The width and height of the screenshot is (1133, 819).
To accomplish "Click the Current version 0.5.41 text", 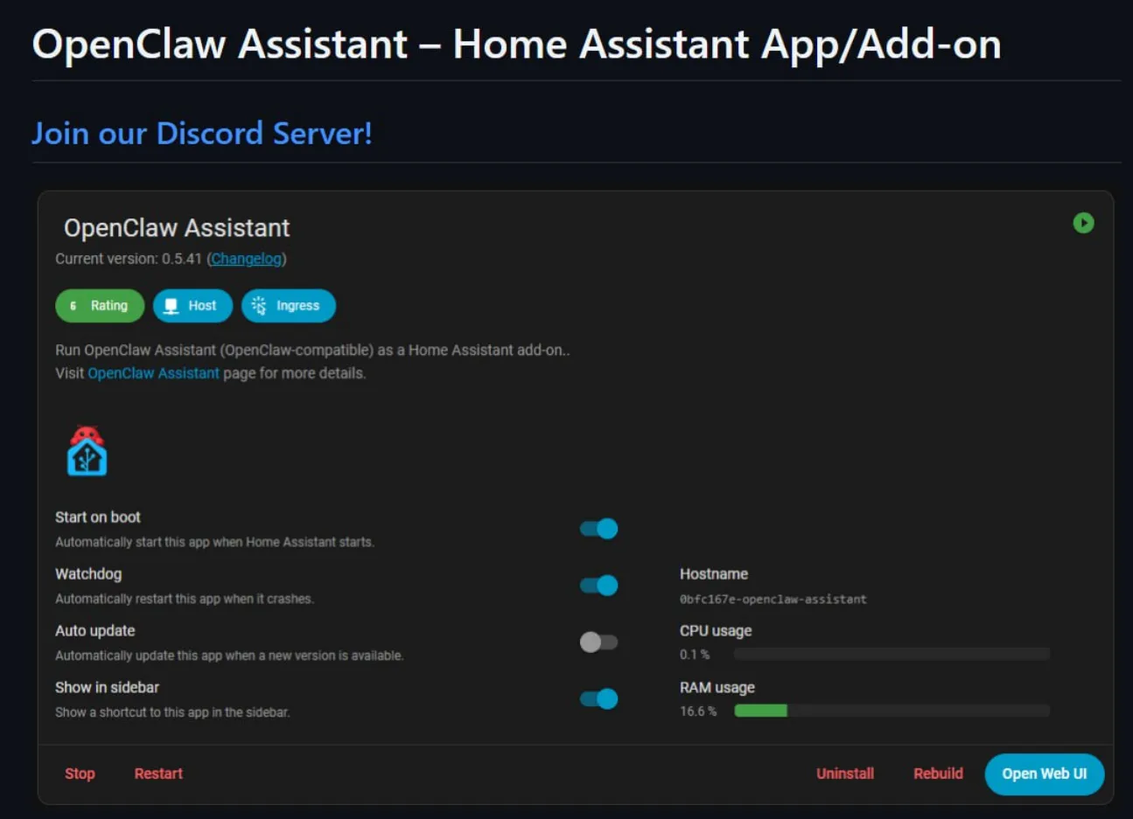I will (129, 259).
